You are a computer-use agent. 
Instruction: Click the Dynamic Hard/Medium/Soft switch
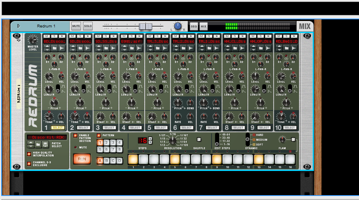pyautogui.click(x=247, y=140)
